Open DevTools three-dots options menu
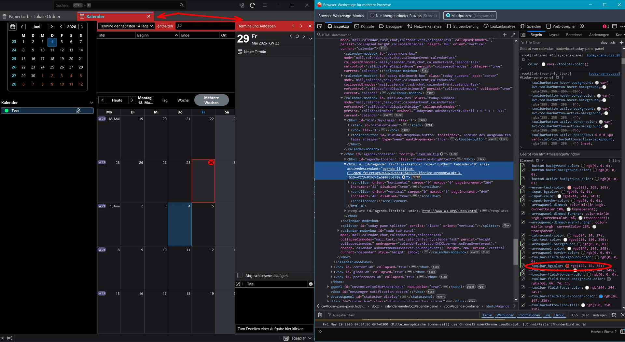 (622, 26)
